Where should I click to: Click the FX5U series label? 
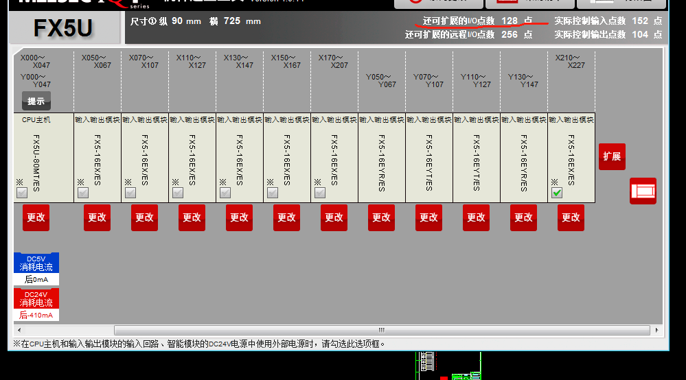63,28
